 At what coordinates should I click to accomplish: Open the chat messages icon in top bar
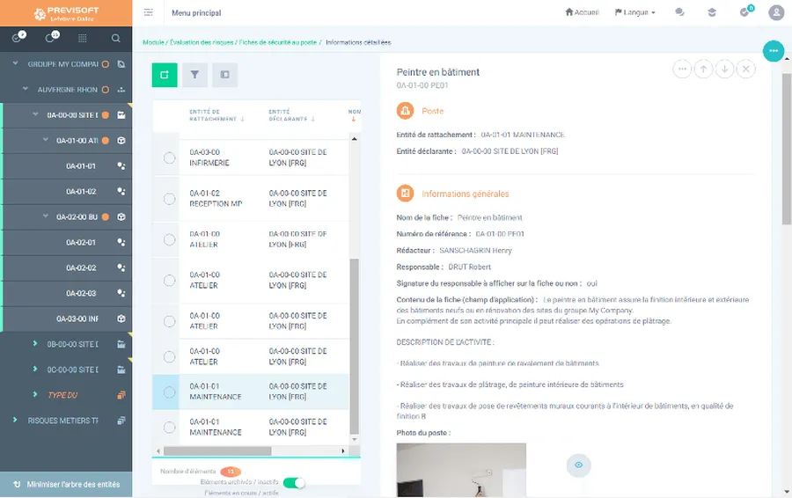pos(679,12)
